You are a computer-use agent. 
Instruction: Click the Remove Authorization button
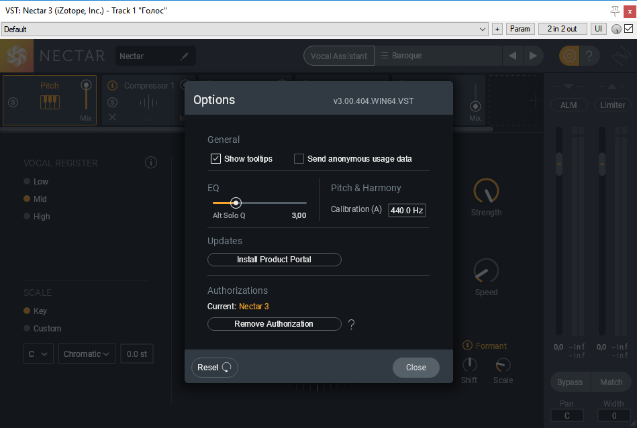point(274,324)
